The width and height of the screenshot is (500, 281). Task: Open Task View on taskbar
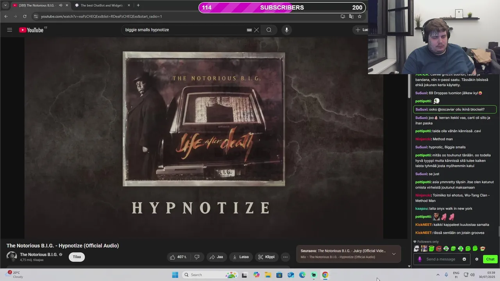tap(244, 275)
